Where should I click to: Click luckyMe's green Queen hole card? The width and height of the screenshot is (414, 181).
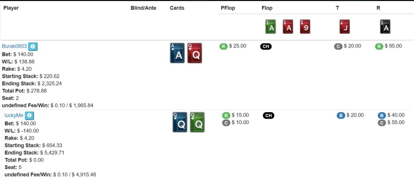pos(197,122)
